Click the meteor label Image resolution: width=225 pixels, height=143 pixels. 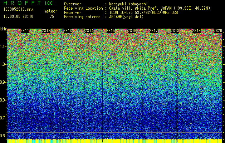click(51, 11)
